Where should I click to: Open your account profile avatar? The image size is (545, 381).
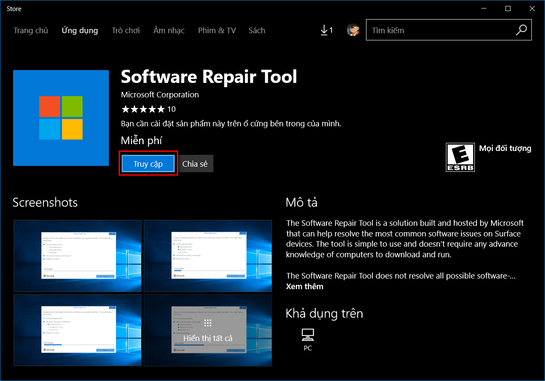353,30
